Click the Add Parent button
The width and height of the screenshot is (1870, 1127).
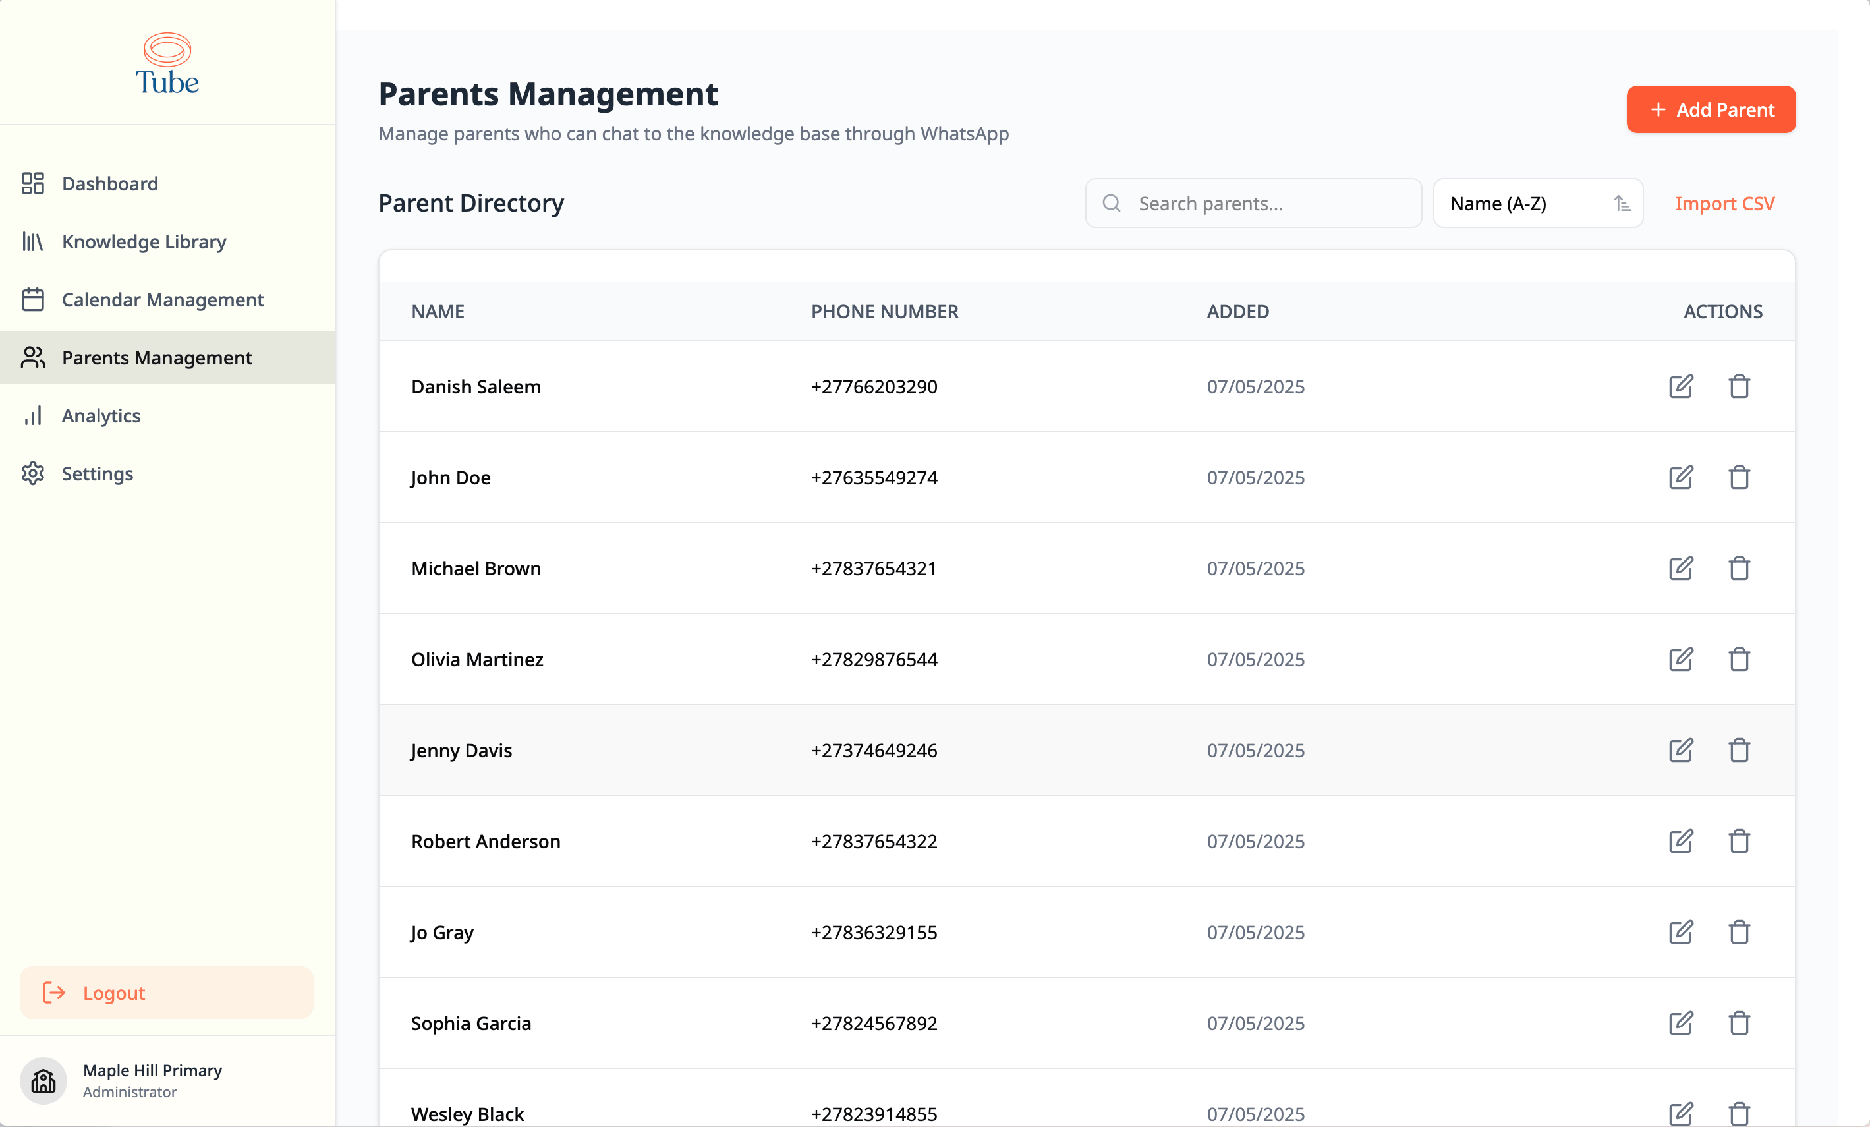pyautogui.click(x=1711, y=109)
